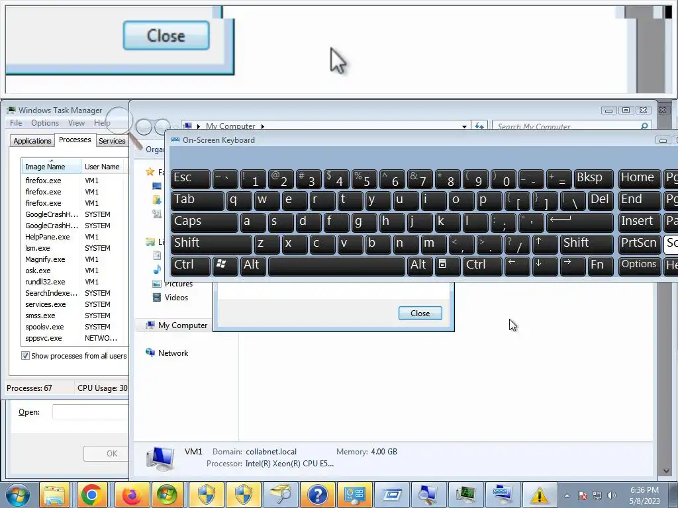
Task: Switch to the Applications tab
Action: point(32,141)
